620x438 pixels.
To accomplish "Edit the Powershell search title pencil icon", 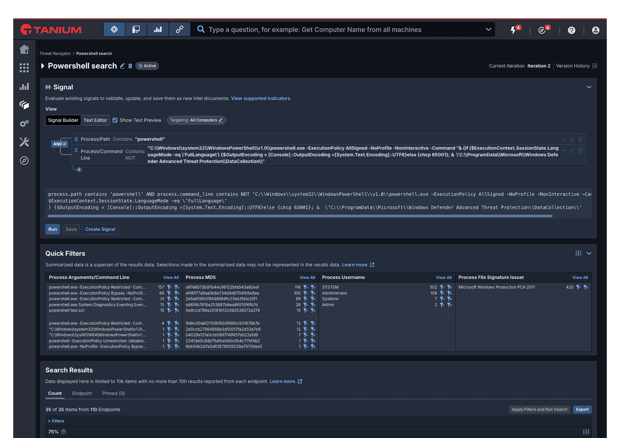I will click(122, 66).
